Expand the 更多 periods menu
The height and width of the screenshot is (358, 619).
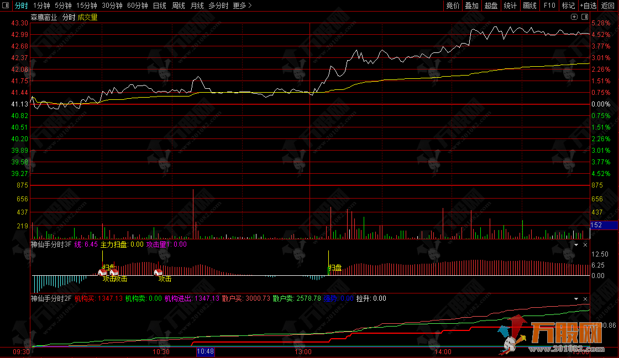point(242,6)
